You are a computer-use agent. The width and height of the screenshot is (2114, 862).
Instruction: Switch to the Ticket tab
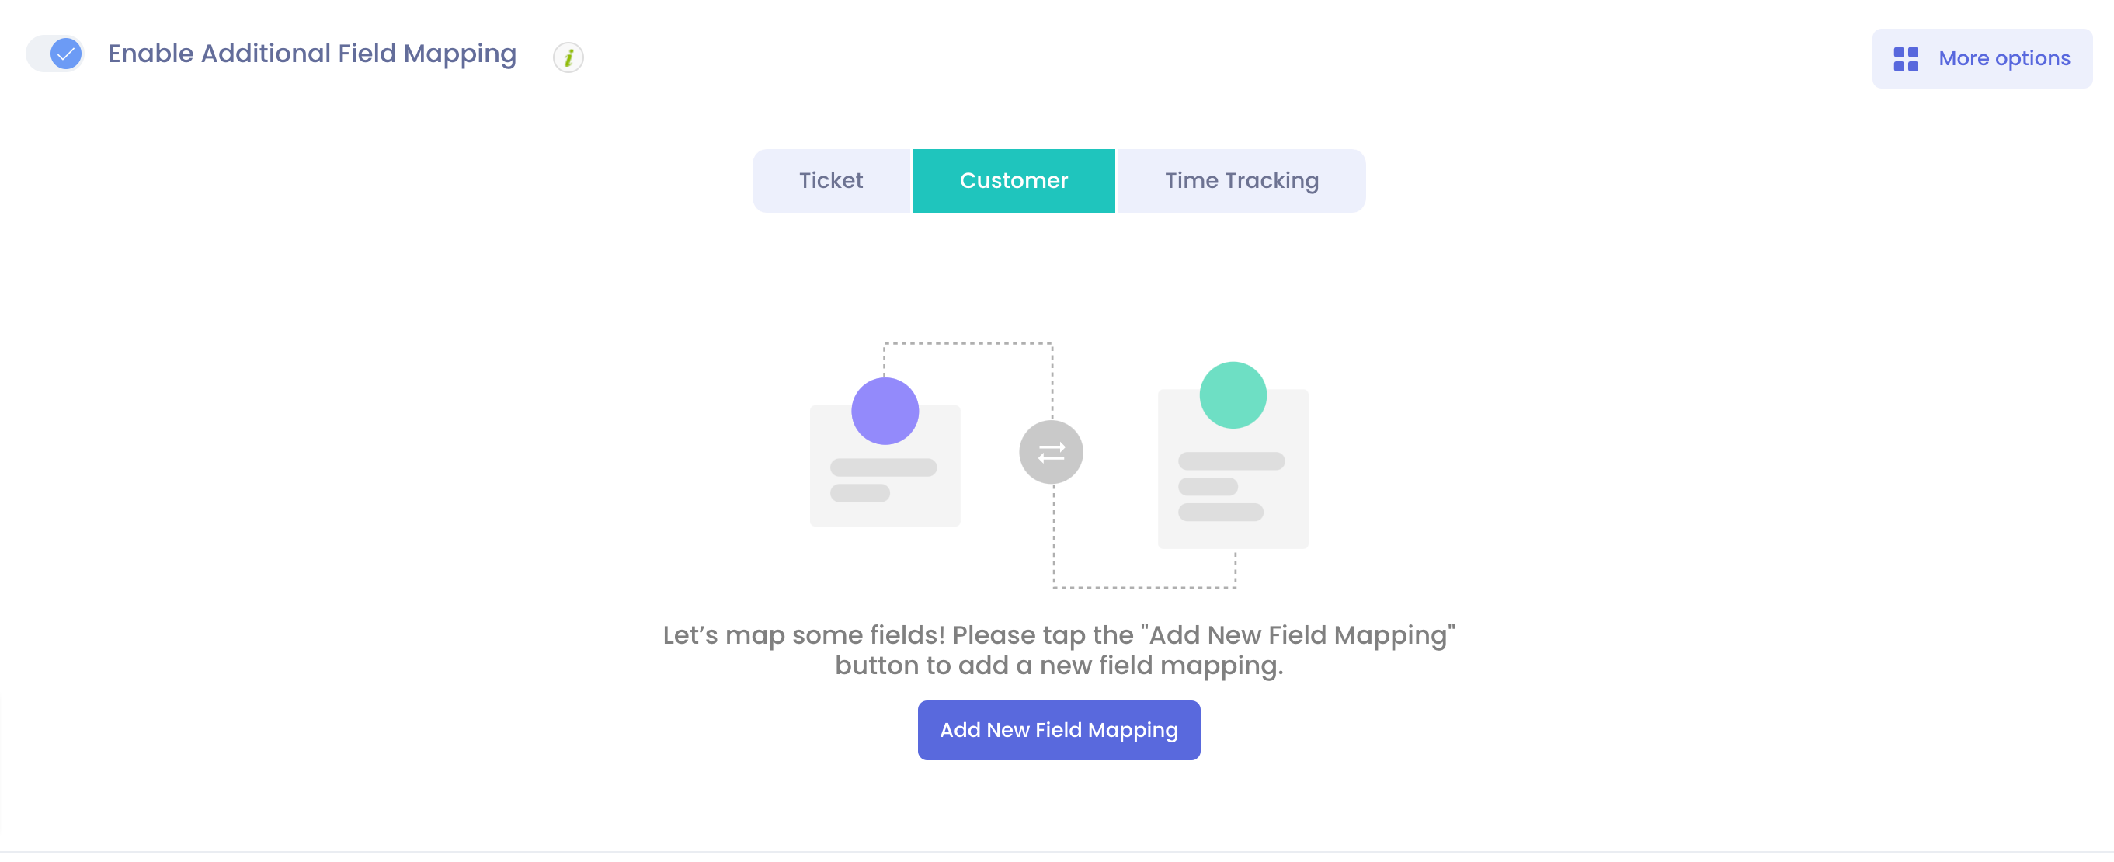coord(830,180)
